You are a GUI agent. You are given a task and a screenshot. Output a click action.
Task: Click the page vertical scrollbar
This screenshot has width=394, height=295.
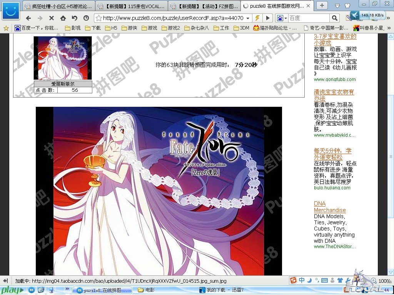pos(391,154)
